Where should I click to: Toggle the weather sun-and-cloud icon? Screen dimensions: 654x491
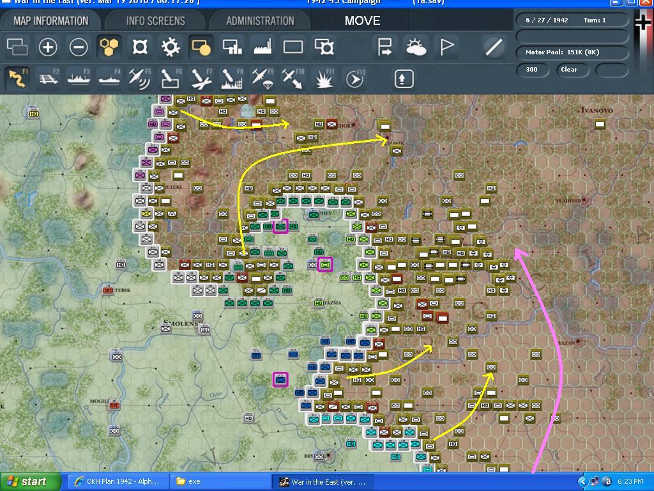tap(415, 47)
